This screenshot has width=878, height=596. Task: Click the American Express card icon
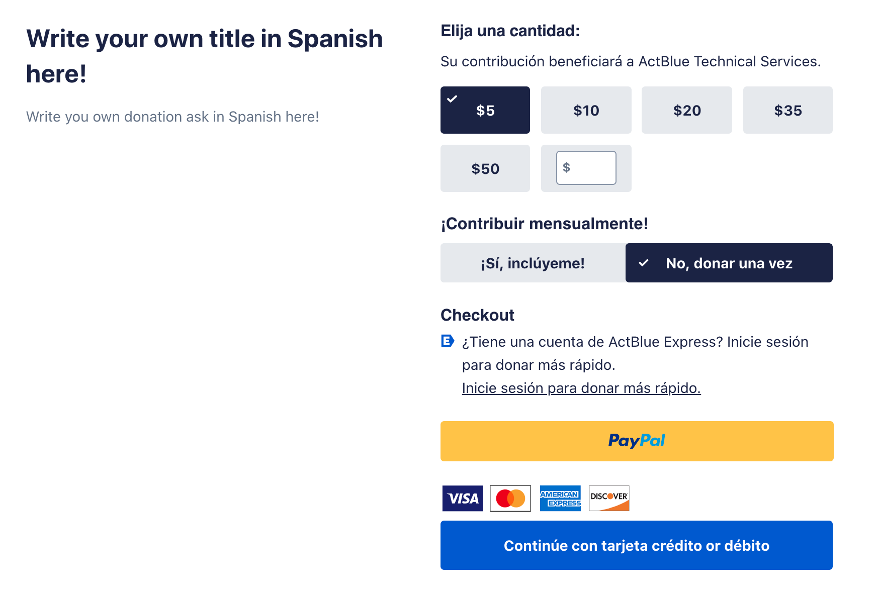[560, 498]
